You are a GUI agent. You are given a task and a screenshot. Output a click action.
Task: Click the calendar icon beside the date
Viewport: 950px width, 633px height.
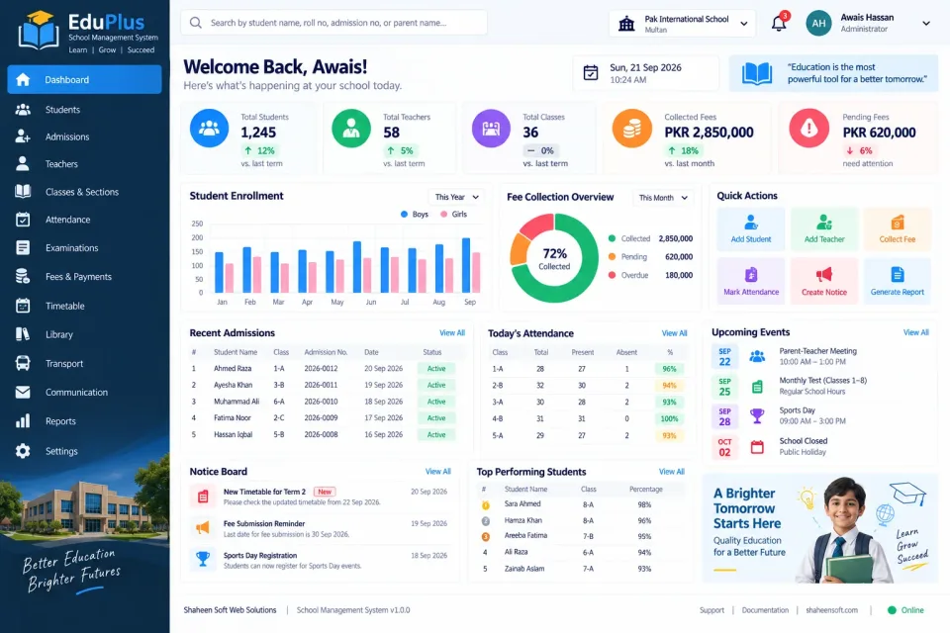pos(590,72)
